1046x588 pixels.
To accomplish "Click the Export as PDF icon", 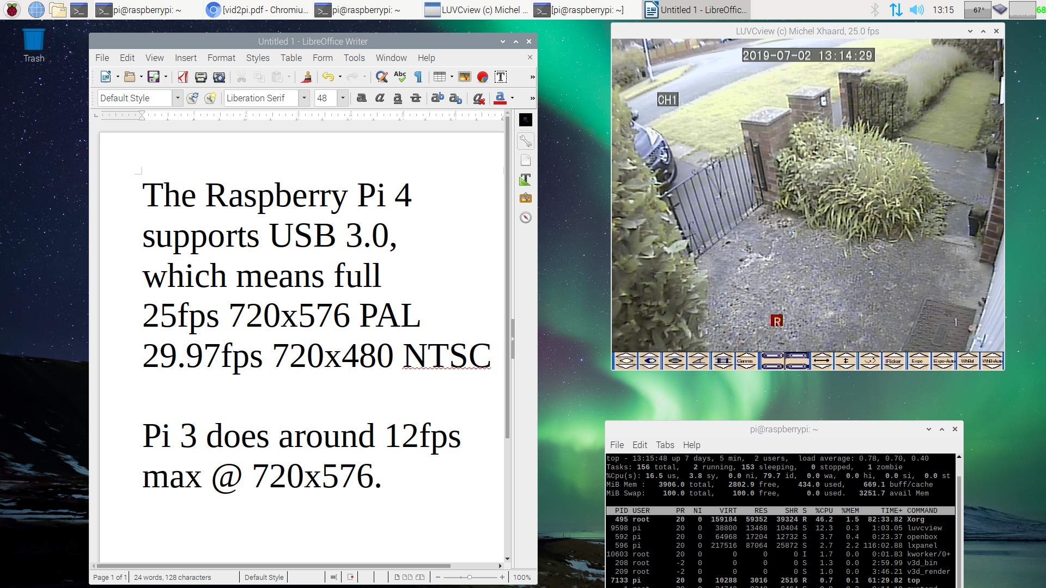I will click(183, 77).
